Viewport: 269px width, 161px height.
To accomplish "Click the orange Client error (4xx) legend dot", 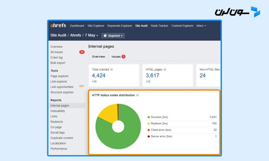I will tap(149, 130).
